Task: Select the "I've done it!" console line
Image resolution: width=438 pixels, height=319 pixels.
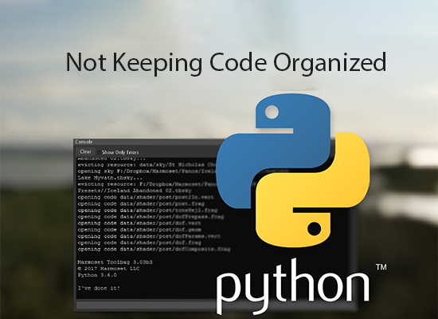Action: [x=99, y=288]
